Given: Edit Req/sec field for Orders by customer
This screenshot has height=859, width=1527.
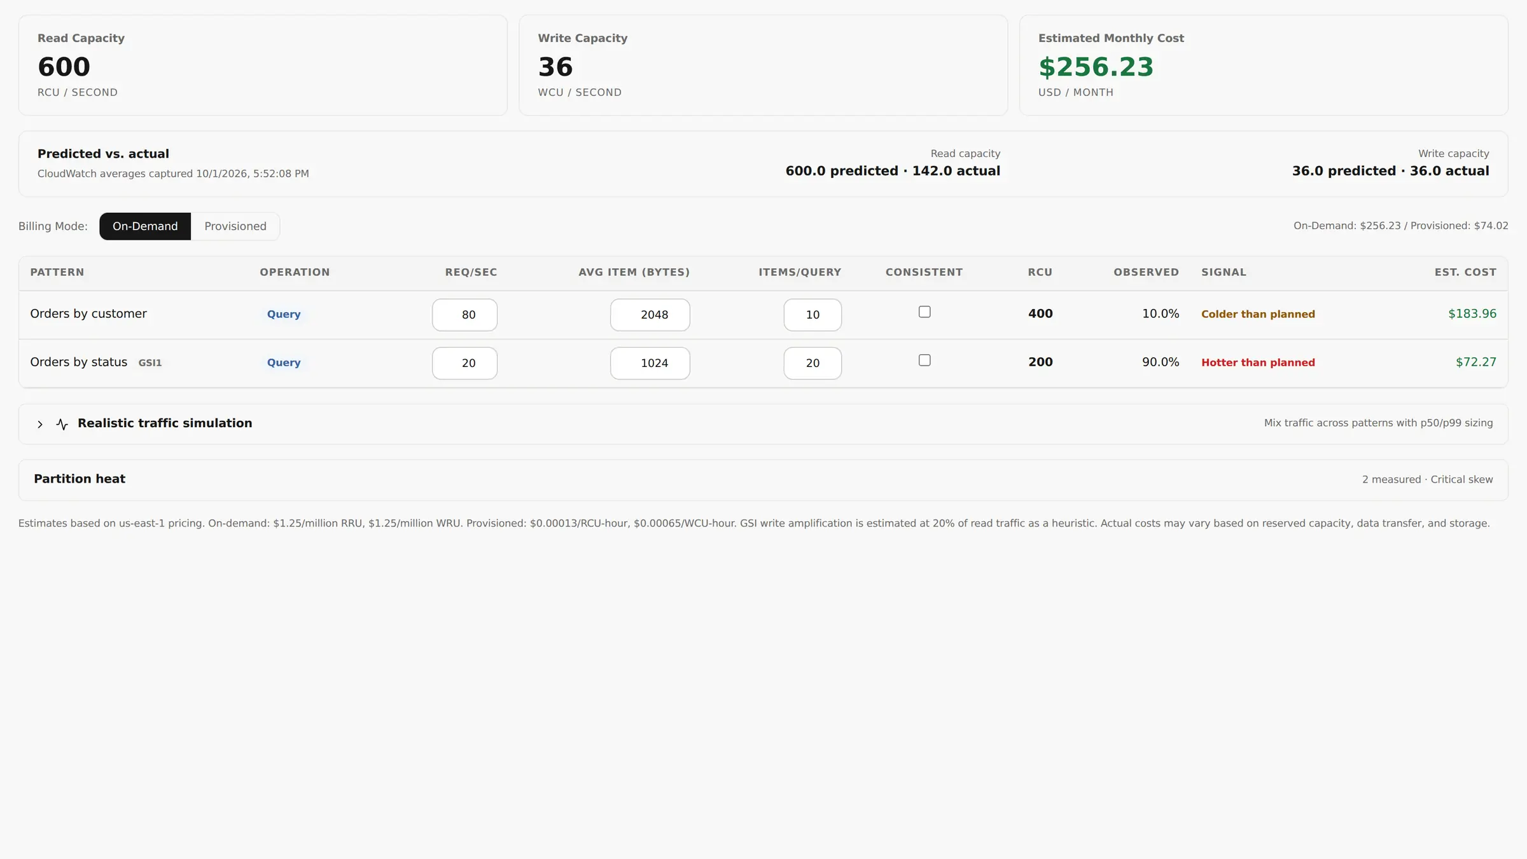Looking at the screenshot, I should pyautogui.click(x=464, y=315).
